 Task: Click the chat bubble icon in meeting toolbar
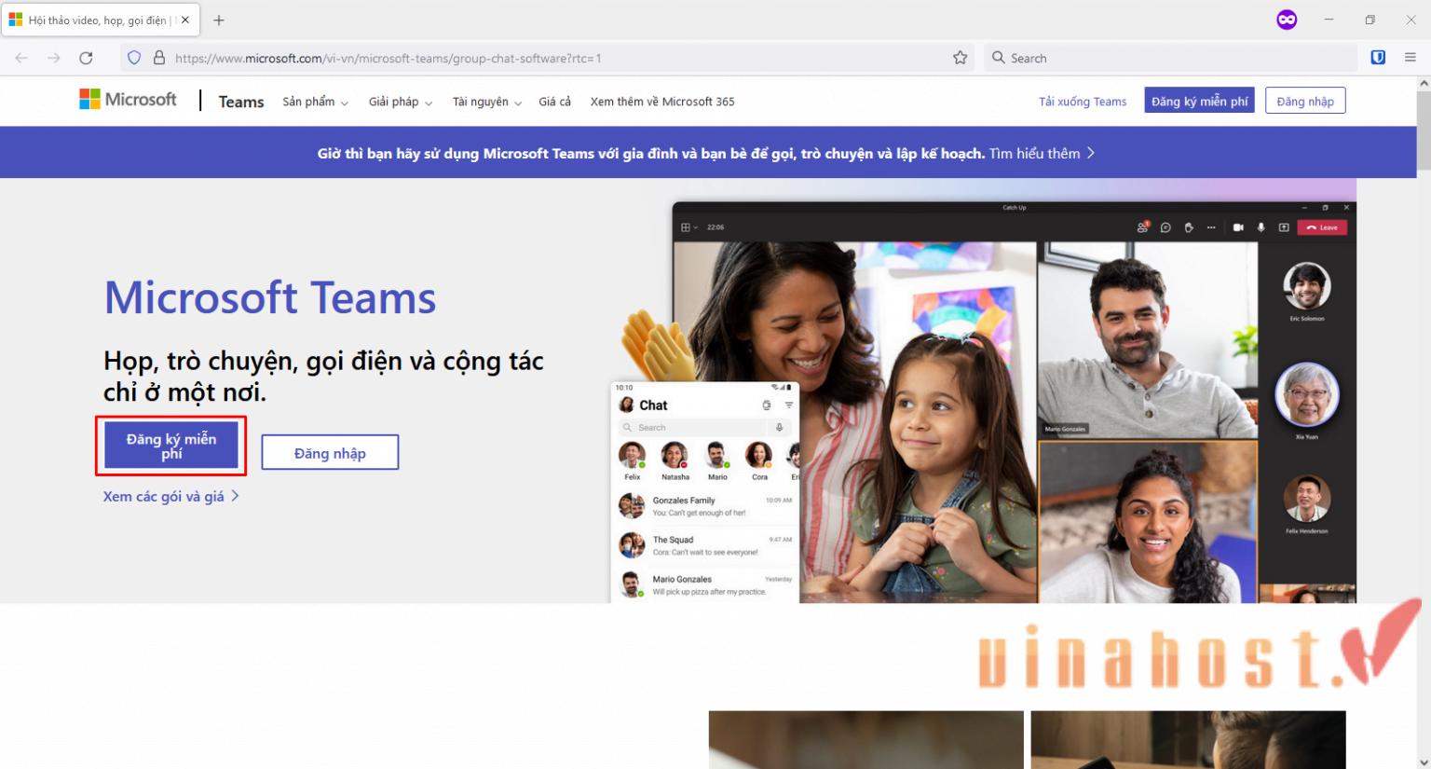coord(1165,227)
